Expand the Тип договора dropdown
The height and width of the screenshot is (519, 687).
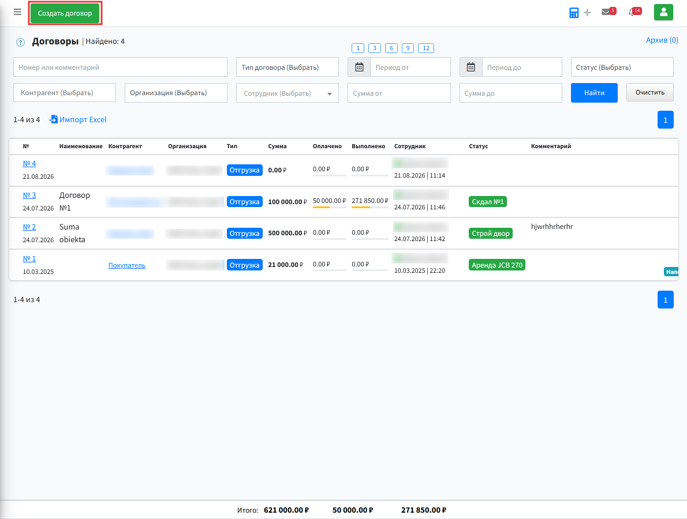coord(288,67)
